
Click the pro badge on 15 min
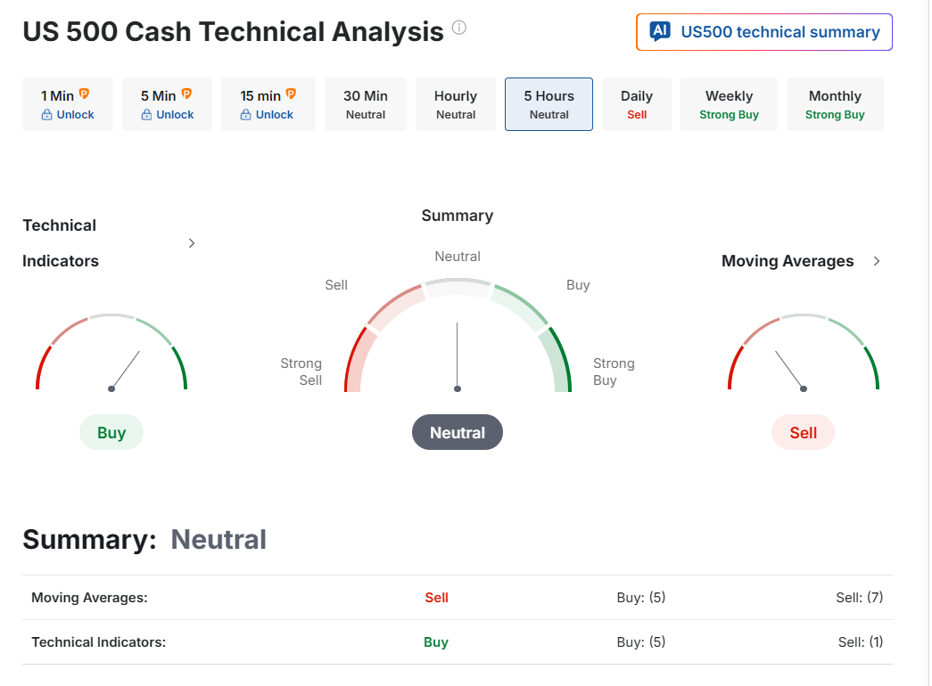291,94
